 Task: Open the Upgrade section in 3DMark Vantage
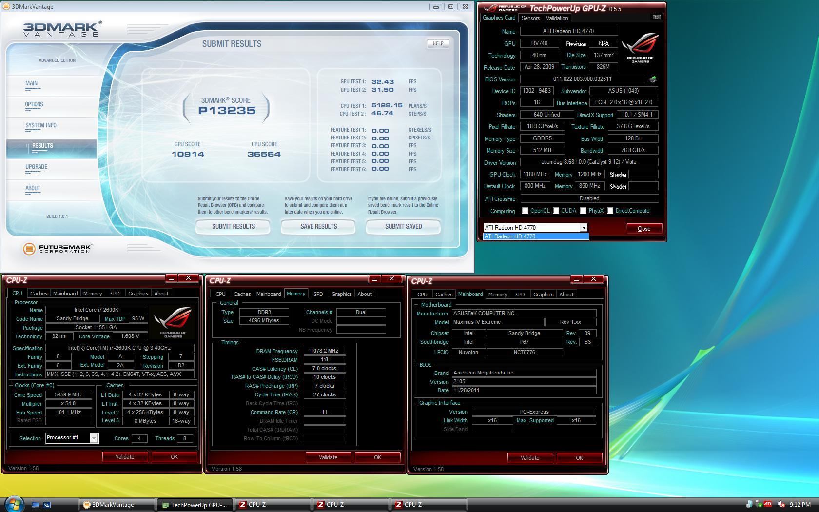37,167
